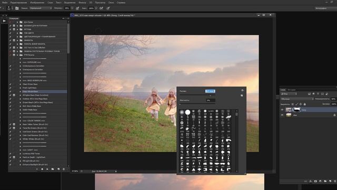The width and height of the screenshot is (337, 190).
Task: Toggle checkmark for Luminous Mid Tones action
Action: 11,154
